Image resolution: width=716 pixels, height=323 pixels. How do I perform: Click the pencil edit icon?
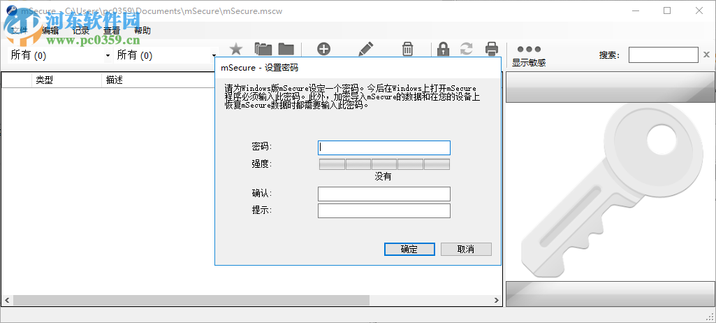point(366,50)
